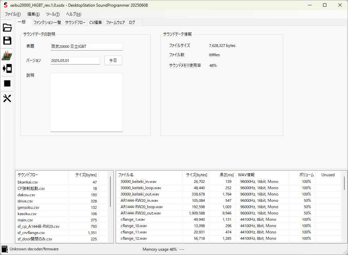348x255 pixels.
Task: Click the black stop square icon
Action: pyautogui.click(x=7, y=83)
